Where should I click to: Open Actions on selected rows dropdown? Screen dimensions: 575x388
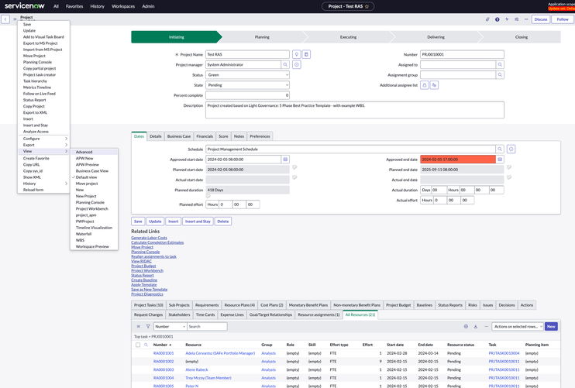click(517, 327)
